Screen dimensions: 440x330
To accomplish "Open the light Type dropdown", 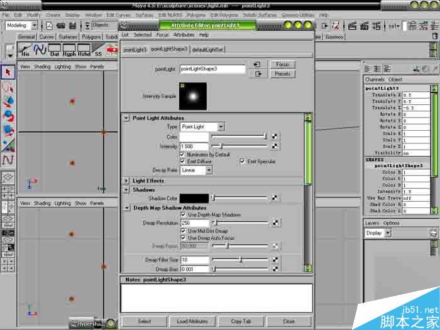I will point(202,126).
